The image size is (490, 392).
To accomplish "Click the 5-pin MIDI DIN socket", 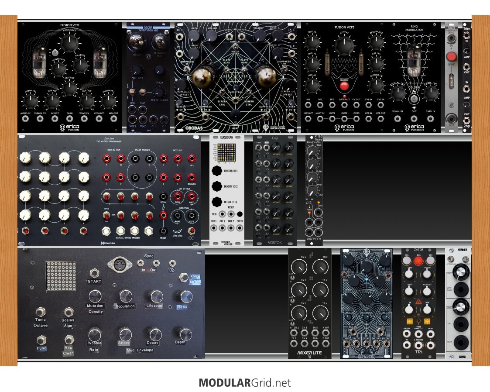I will pos(120,265).
